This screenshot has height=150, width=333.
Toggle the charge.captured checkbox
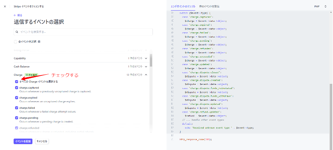(x=17, y=88)
